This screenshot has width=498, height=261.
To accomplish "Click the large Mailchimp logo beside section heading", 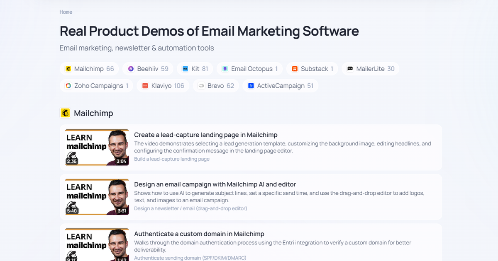I will click(x=65, y=113).
